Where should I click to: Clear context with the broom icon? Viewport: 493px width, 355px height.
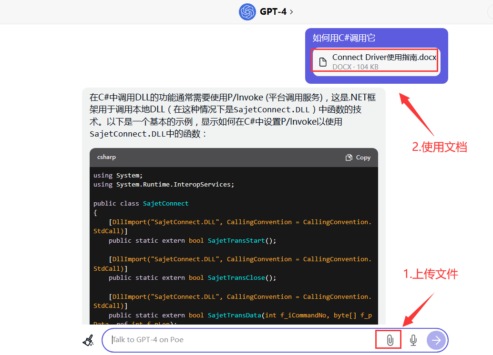point(88,340)
